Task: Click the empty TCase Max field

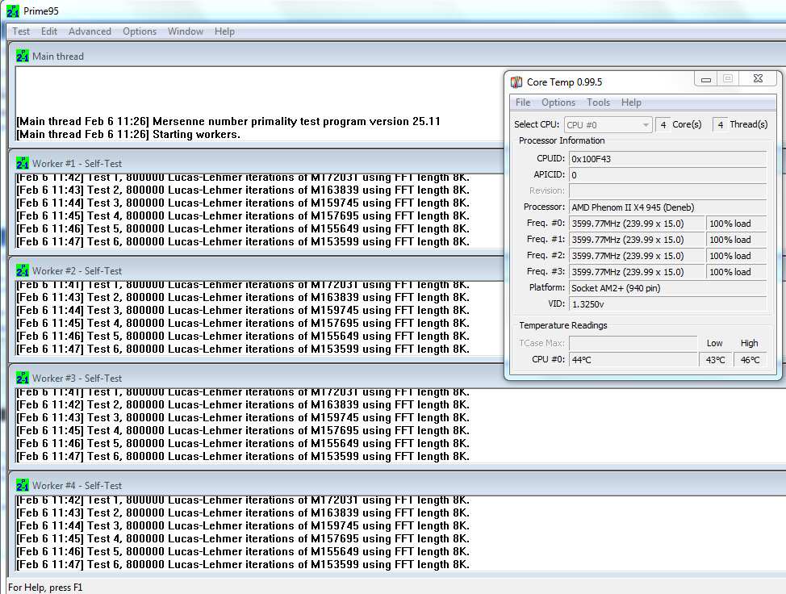Action: click(x=633, y=343)
